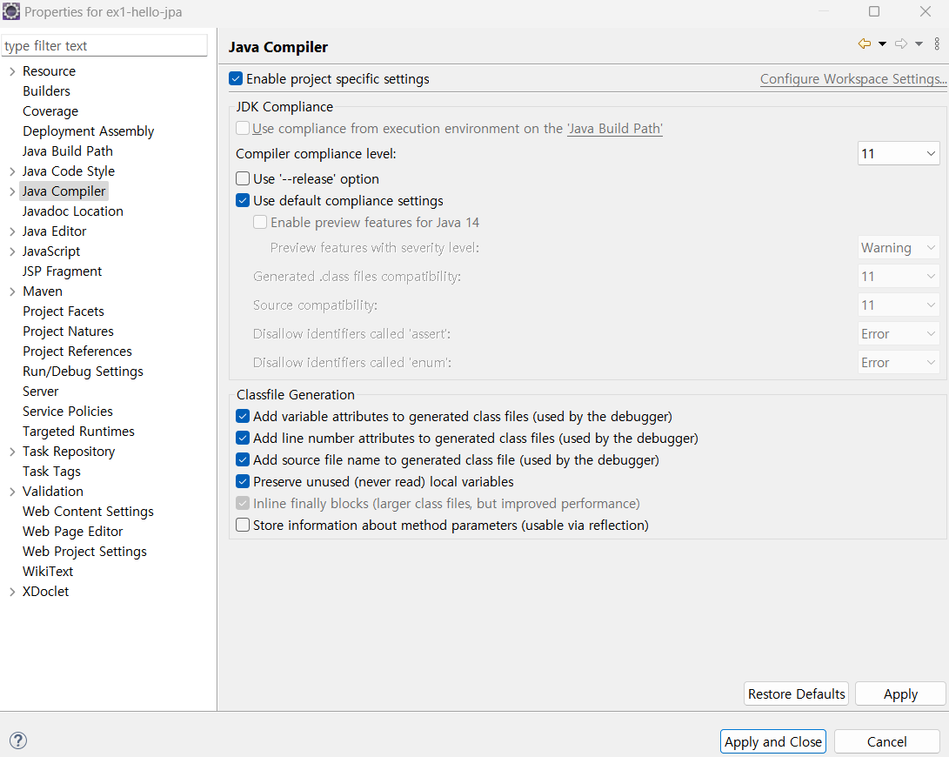Screen dimensions: 949x757
Task: Toggle Add variable attributes to class files
Action: (x=243, y=416)
